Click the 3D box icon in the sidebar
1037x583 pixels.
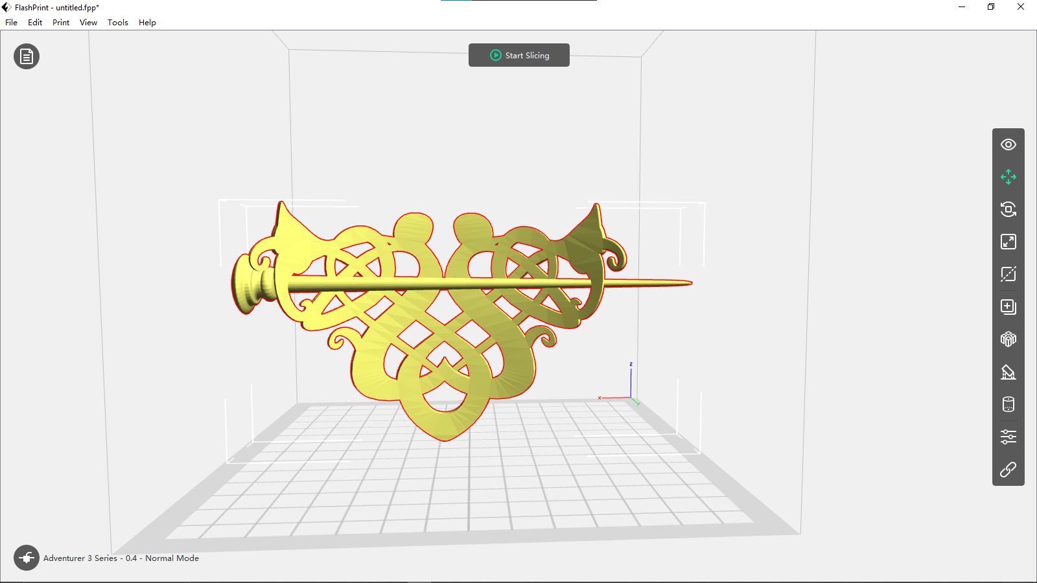(1008, 339)
